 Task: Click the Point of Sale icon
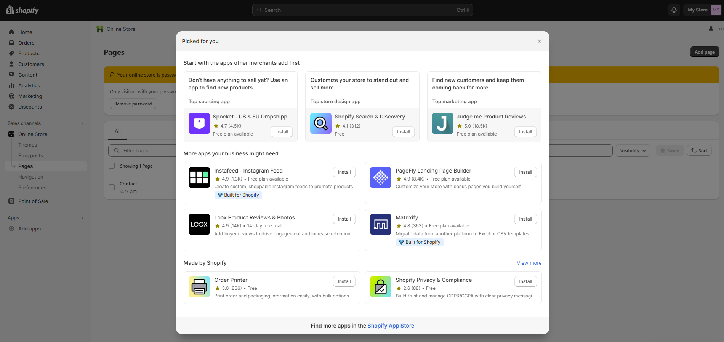point(11,201)
